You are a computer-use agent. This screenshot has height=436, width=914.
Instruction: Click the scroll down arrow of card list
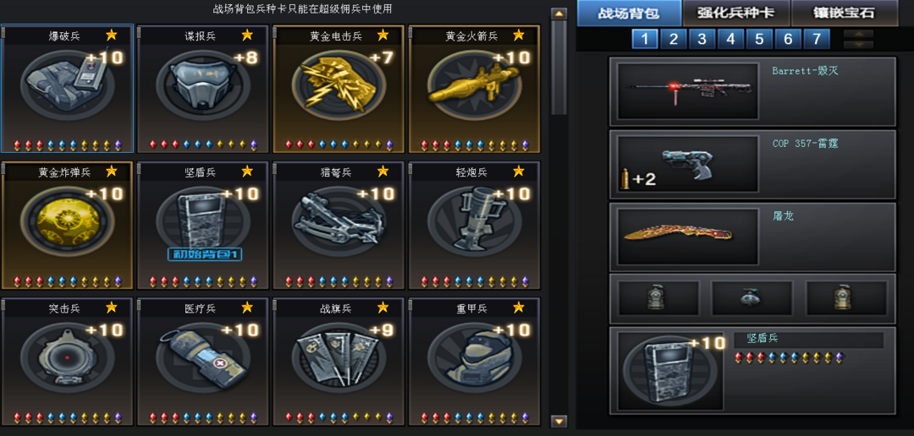559,421
